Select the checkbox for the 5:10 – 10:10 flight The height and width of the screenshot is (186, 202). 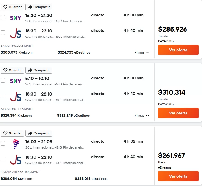(x=3, y=80)
